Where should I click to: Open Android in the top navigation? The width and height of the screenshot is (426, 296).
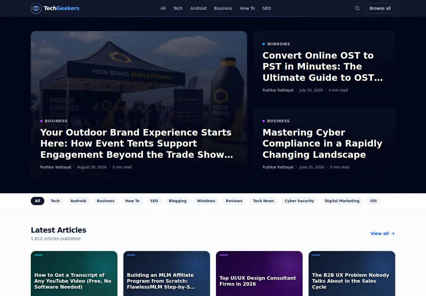[198, 8]
